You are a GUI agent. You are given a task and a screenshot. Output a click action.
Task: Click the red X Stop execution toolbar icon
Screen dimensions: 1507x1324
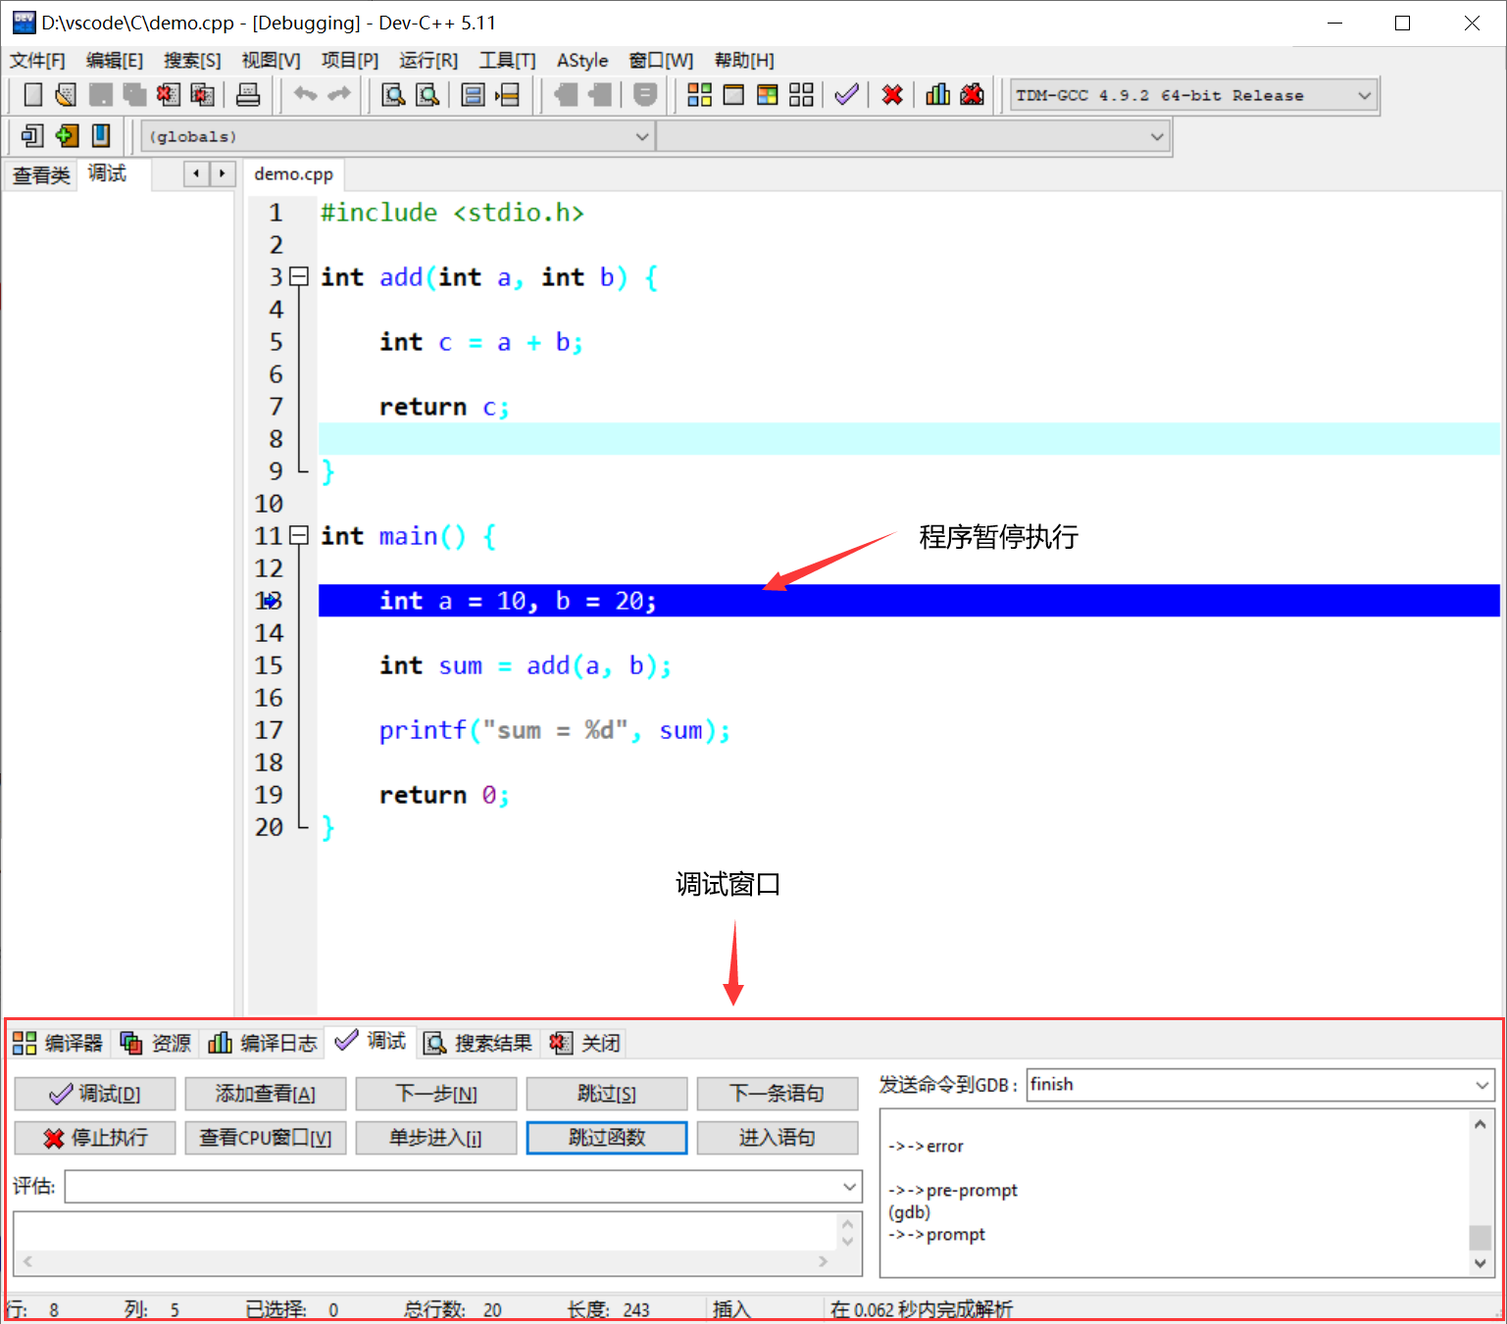point(892,95)
